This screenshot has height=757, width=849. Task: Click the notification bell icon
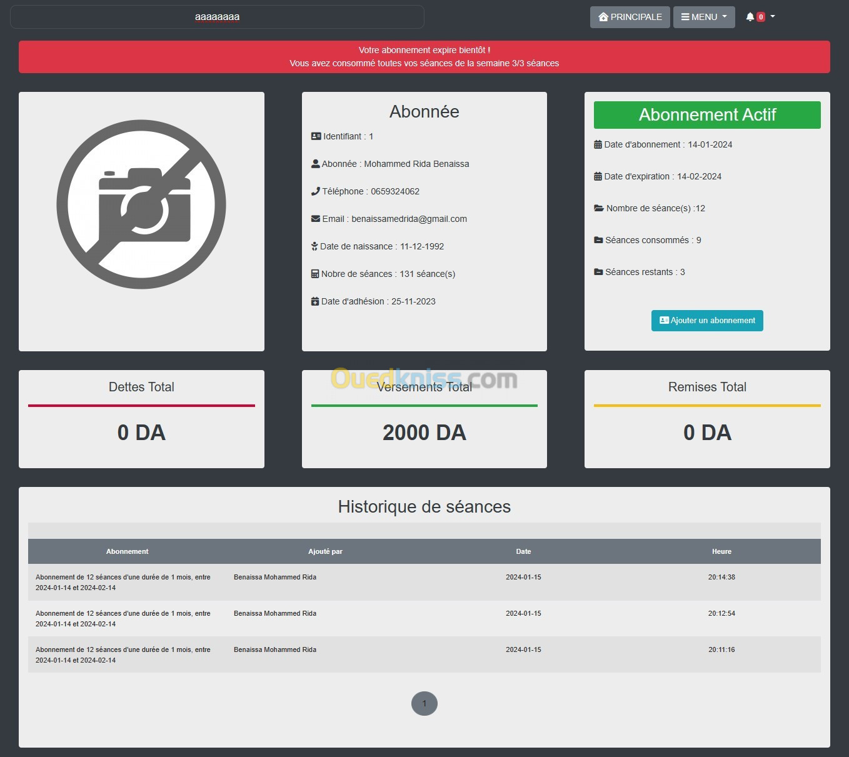pyautogui.click(x=750, y=17)
